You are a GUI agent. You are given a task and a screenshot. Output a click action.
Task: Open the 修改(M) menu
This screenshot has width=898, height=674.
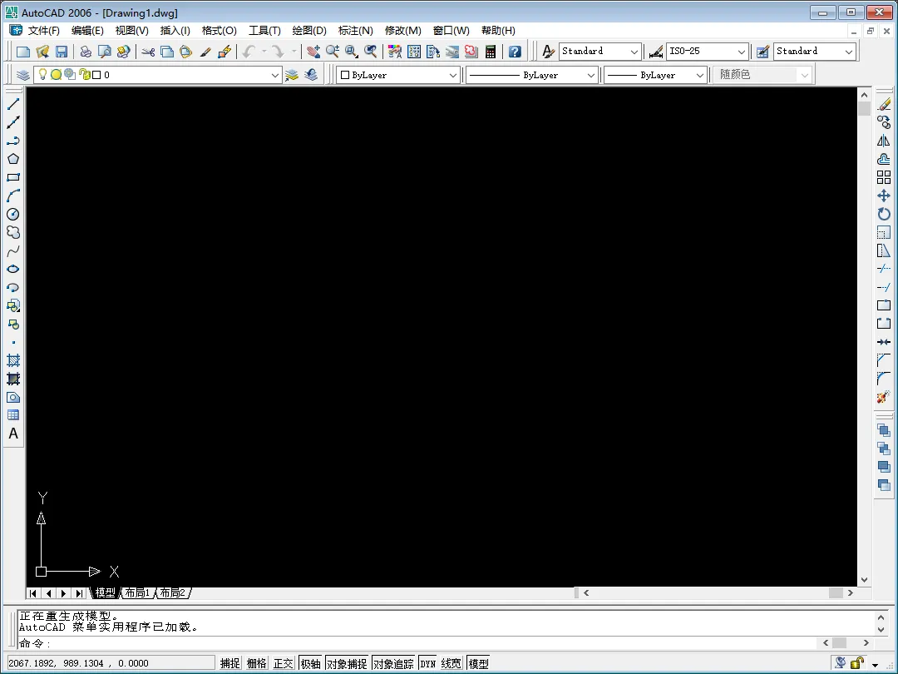[x=402, y=31]
